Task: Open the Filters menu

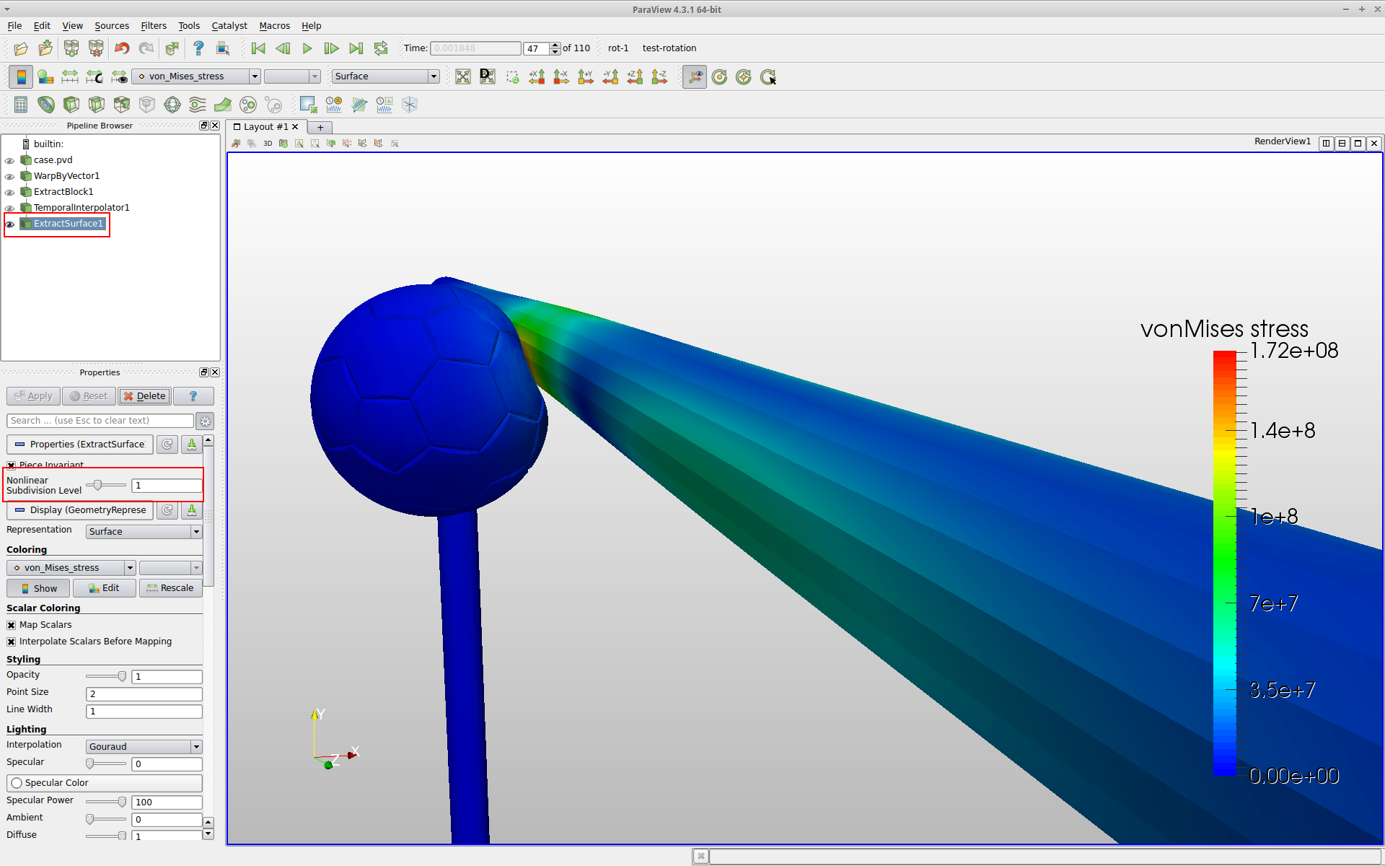Action: click(x=154, y=25)
